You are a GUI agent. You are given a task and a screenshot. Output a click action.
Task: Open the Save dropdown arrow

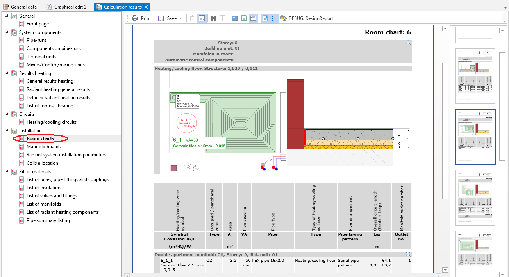[181, 18]
